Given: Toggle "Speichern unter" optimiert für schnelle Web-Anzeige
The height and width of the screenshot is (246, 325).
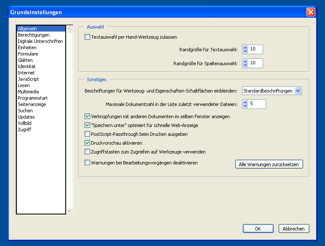Looking at the screenshot, I should (87, 125).
